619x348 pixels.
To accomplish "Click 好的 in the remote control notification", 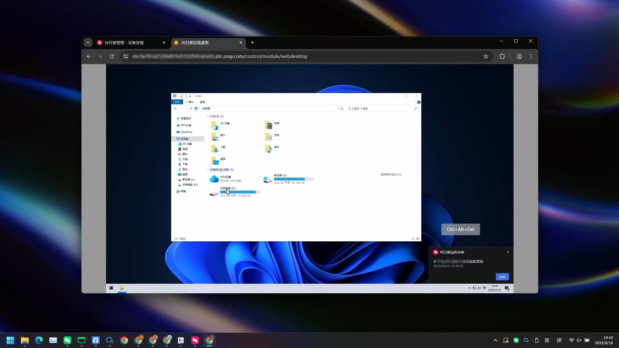I will pyautogui.click(x=502, y=277).
